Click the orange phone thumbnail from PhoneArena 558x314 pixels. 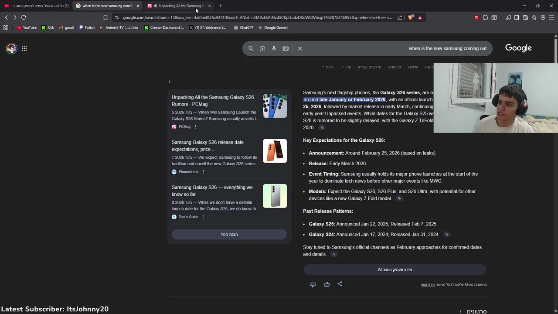pos(275,151)
